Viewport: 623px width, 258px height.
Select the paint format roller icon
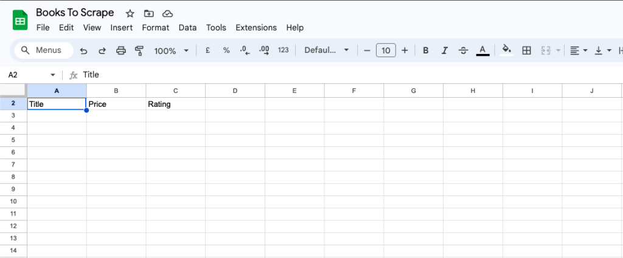tap(139, 50)
